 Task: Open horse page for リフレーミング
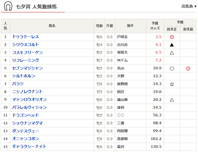coord(26,60)
